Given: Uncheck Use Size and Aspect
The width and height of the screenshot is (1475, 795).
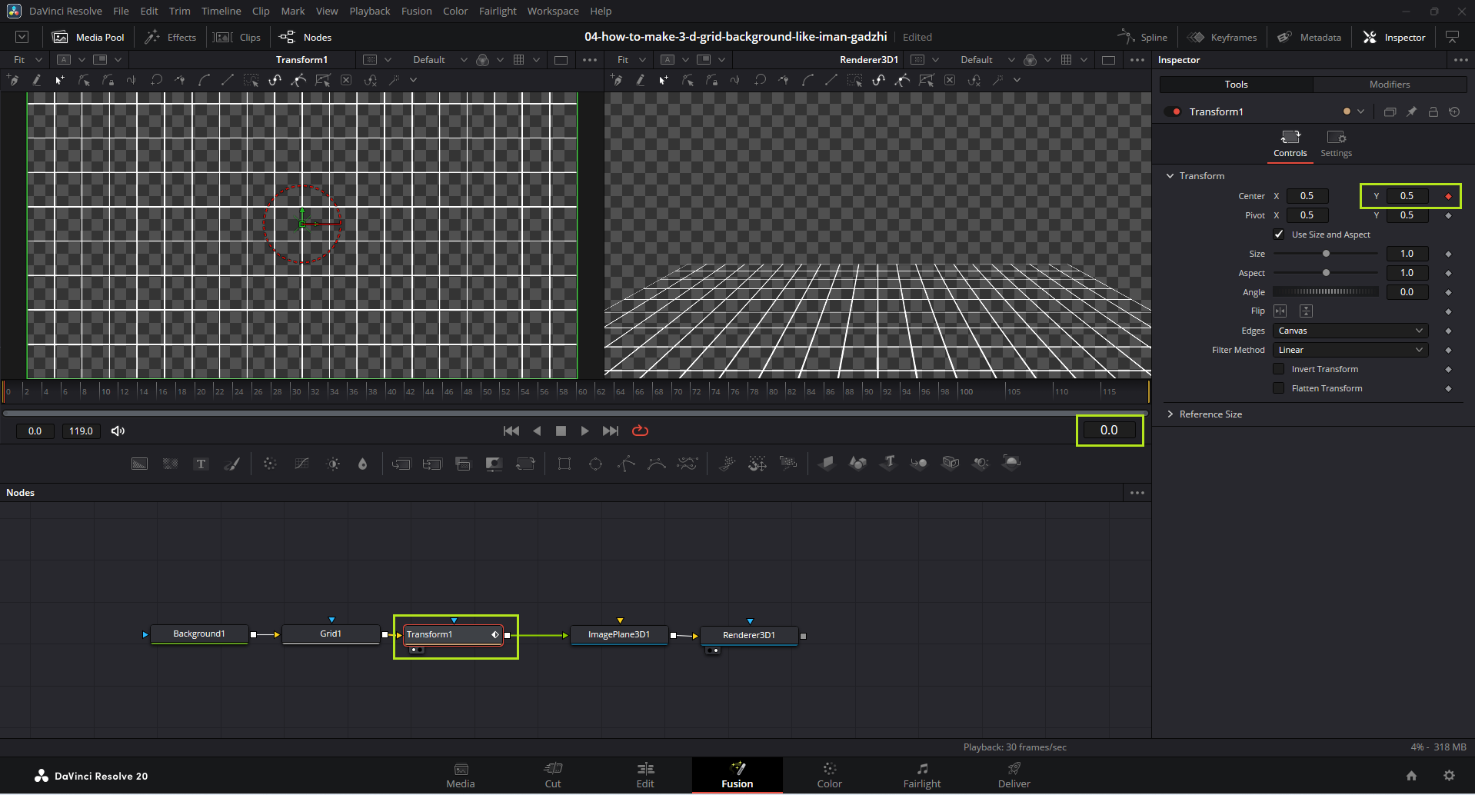Looking at the screenshot, I should click(x=1279, y=235).
